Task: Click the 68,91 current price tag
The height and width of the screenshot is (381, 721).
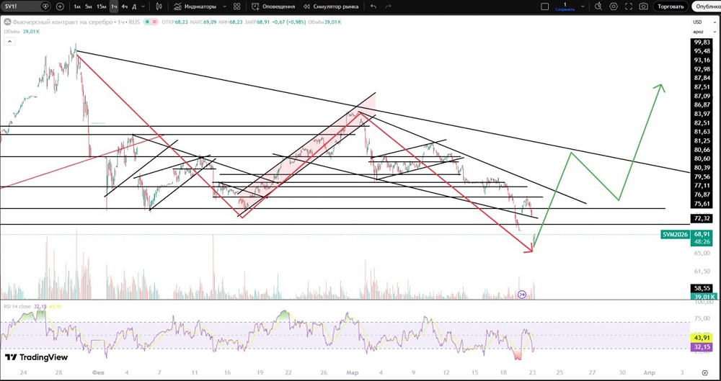Action: pyautogui.click(x=701, y=234)
